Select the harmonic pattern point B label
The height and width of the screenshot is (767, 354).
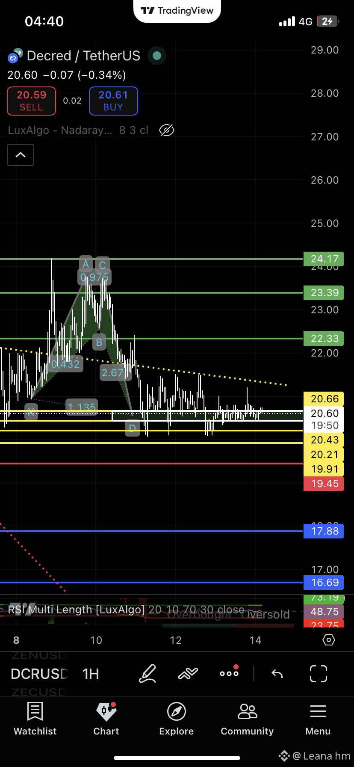pos(99,342)
